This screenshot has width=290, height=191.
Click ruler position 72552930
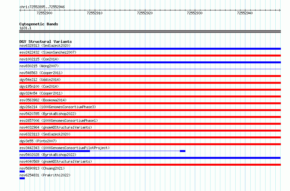195,13
